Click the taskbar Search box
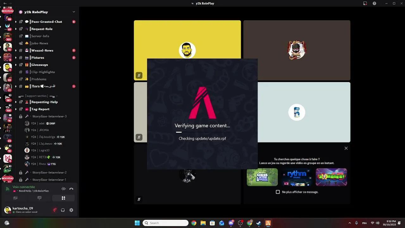Screen dimensions: 405x228 [165, 223]
